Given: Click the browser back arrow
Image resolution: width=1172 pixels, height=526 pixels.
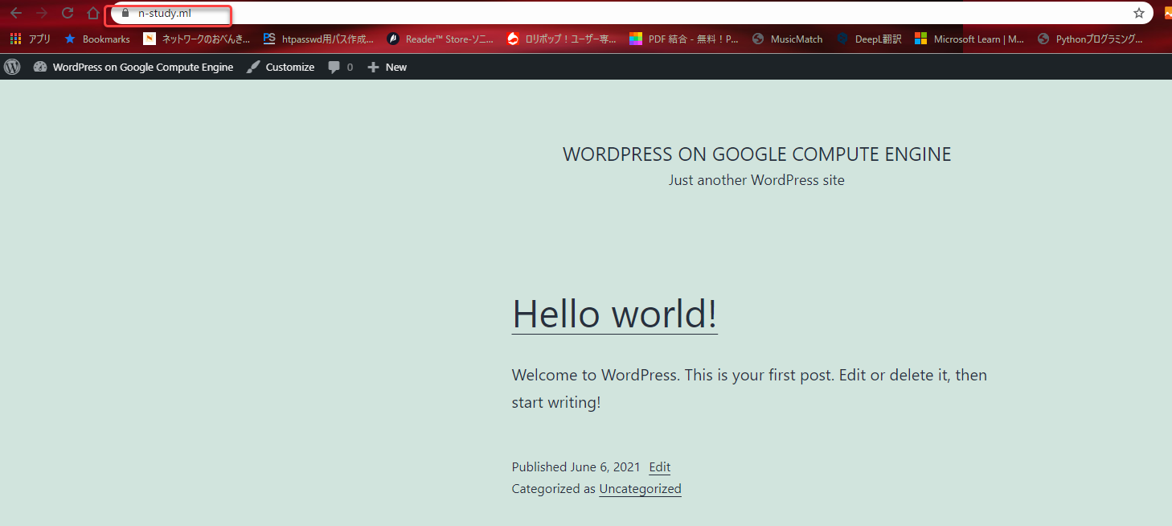Looking at the screenshot, I should [16, 14].
